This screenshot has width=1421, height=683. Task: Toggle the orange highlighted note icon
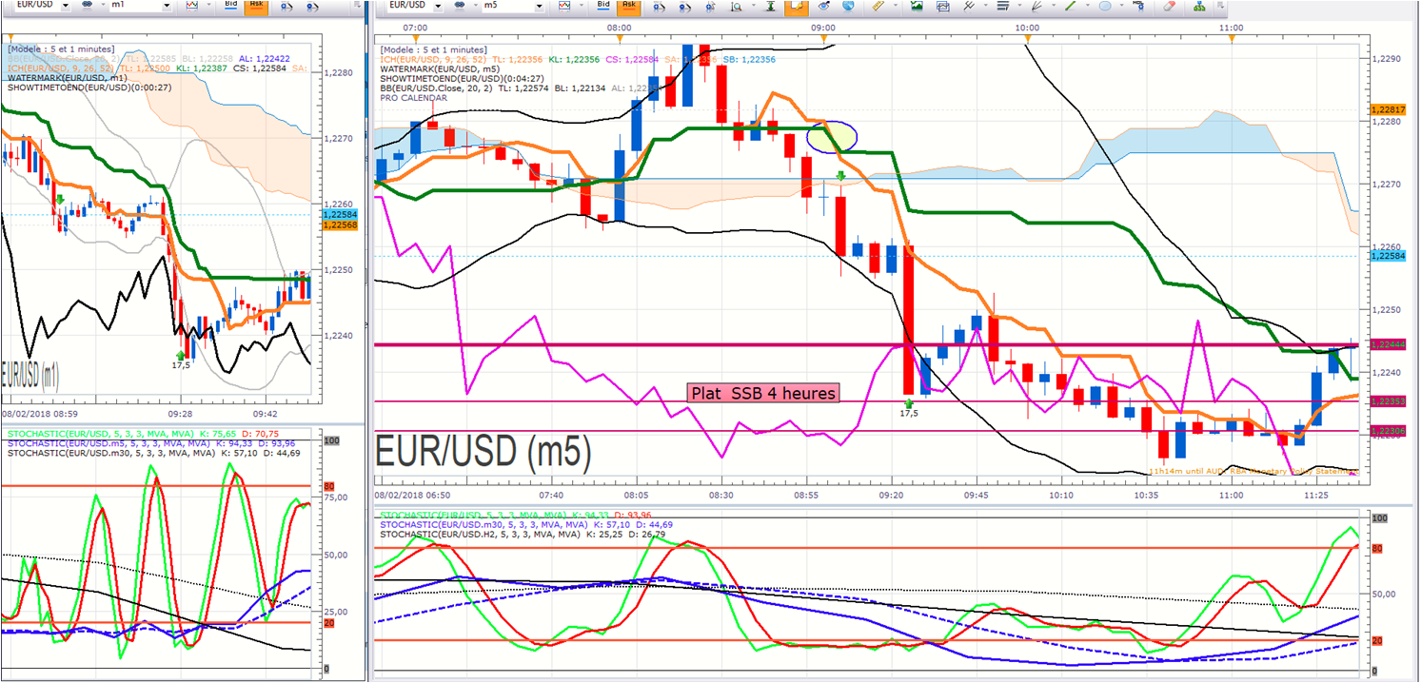tap(797, 6)
